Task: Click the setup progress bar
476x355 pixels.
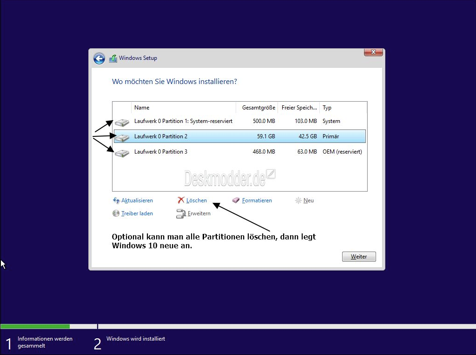Action: 238,327
